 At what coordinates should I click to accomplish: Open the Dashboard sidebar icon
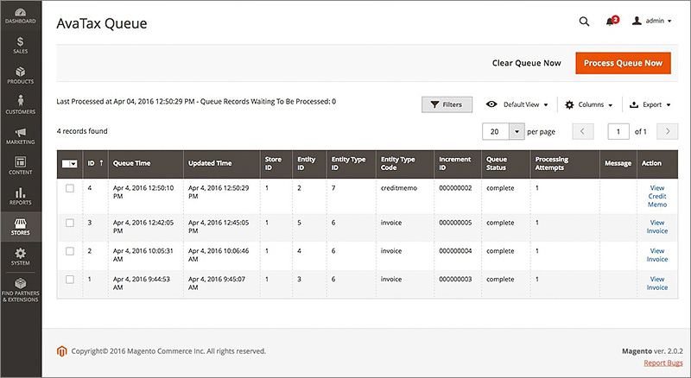20,16
